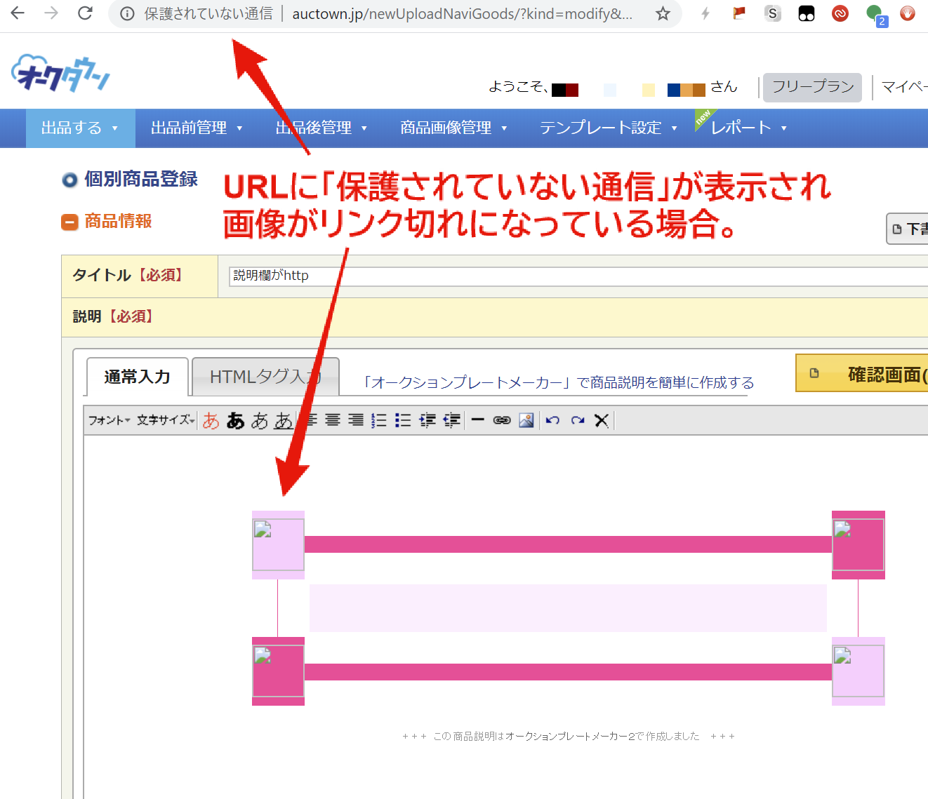
Task: Click the bullet list icon
Action: 402,420
